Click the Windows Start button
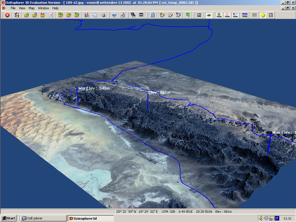296x222 pixels. click(9, 218)
